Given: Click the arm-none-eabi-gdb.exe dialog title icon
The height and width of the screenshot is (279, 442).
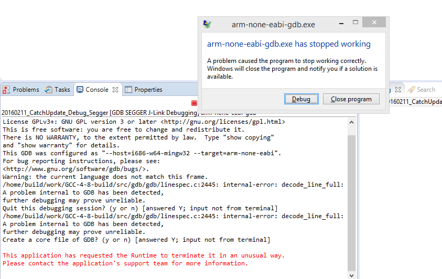Looking at the screenshot, I should point(207,24).
